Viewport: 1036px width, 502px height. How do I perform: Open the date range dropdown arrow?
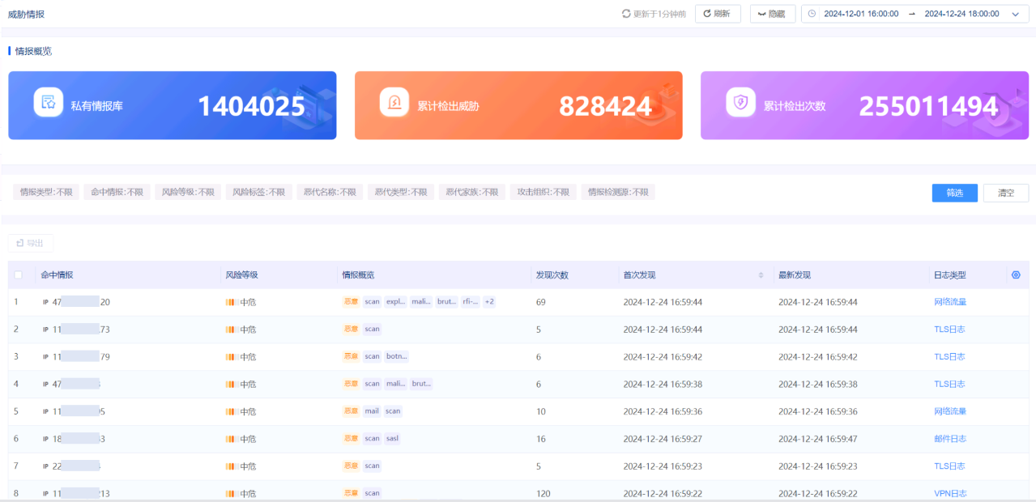[1015, 14]
